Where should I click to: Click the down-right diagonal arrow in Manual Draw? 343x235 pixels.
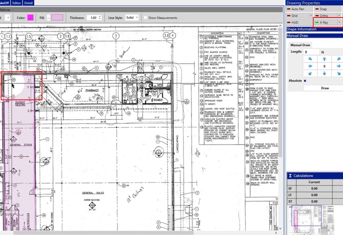coord(339,73)
